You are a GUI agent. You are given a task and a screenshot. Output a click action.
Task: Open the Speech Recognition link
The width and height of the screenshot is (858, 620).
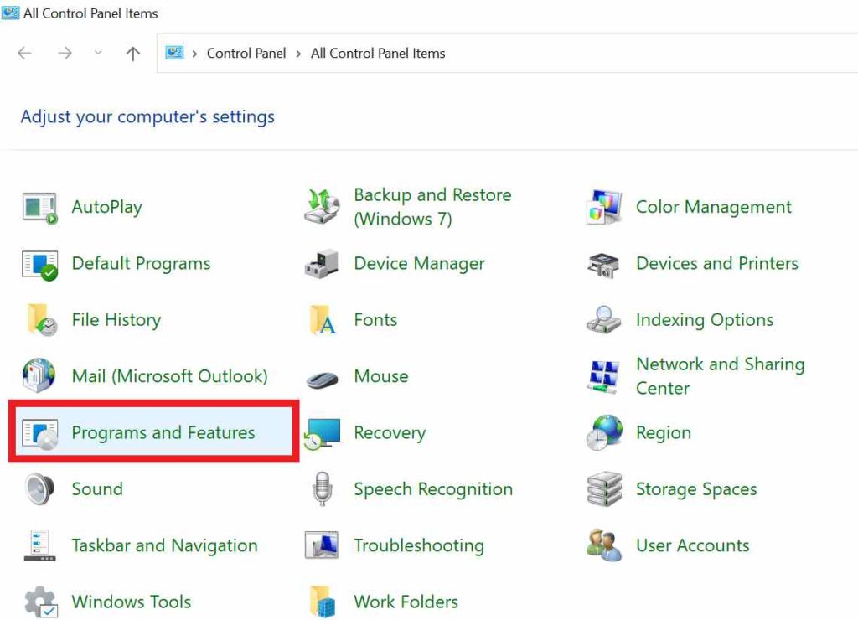click(433, 489)
